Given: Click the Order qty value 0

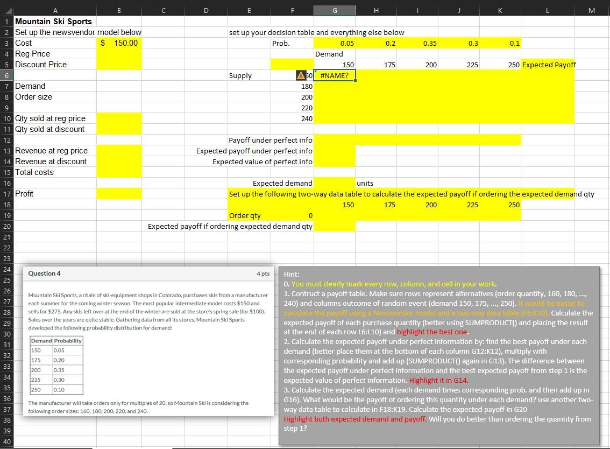Looking at the screenshot, I should pos(293,215).
